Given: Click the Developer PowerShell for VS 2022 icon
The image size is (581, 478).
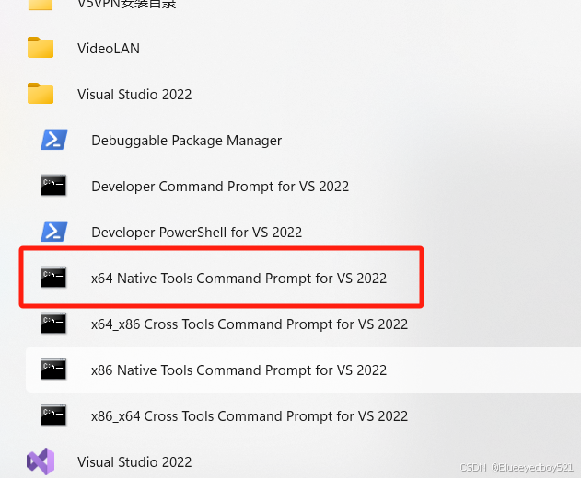Looking at the screenshot, I should pos(54,232).
